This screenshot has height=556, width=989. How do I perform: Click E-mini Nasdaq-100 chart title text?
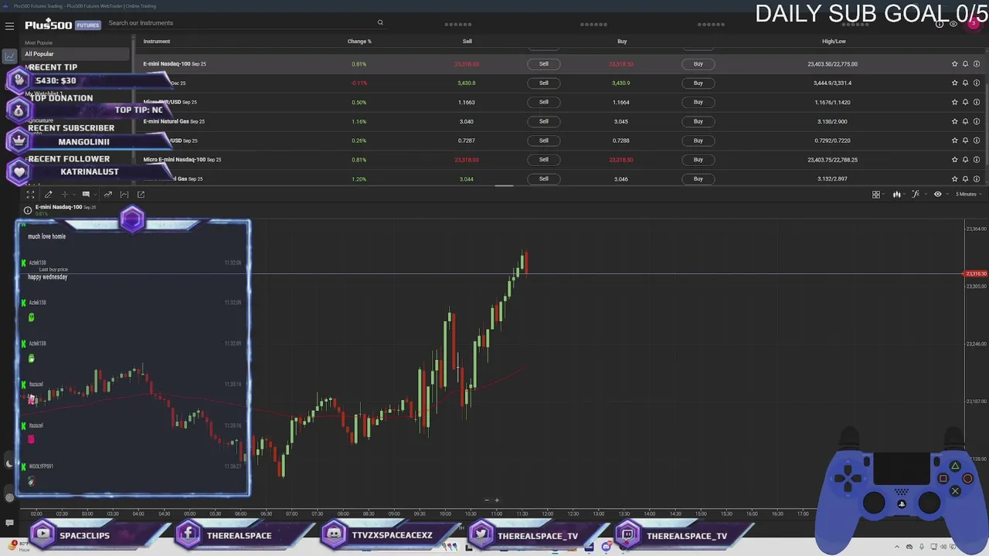(x=59, y=207)
